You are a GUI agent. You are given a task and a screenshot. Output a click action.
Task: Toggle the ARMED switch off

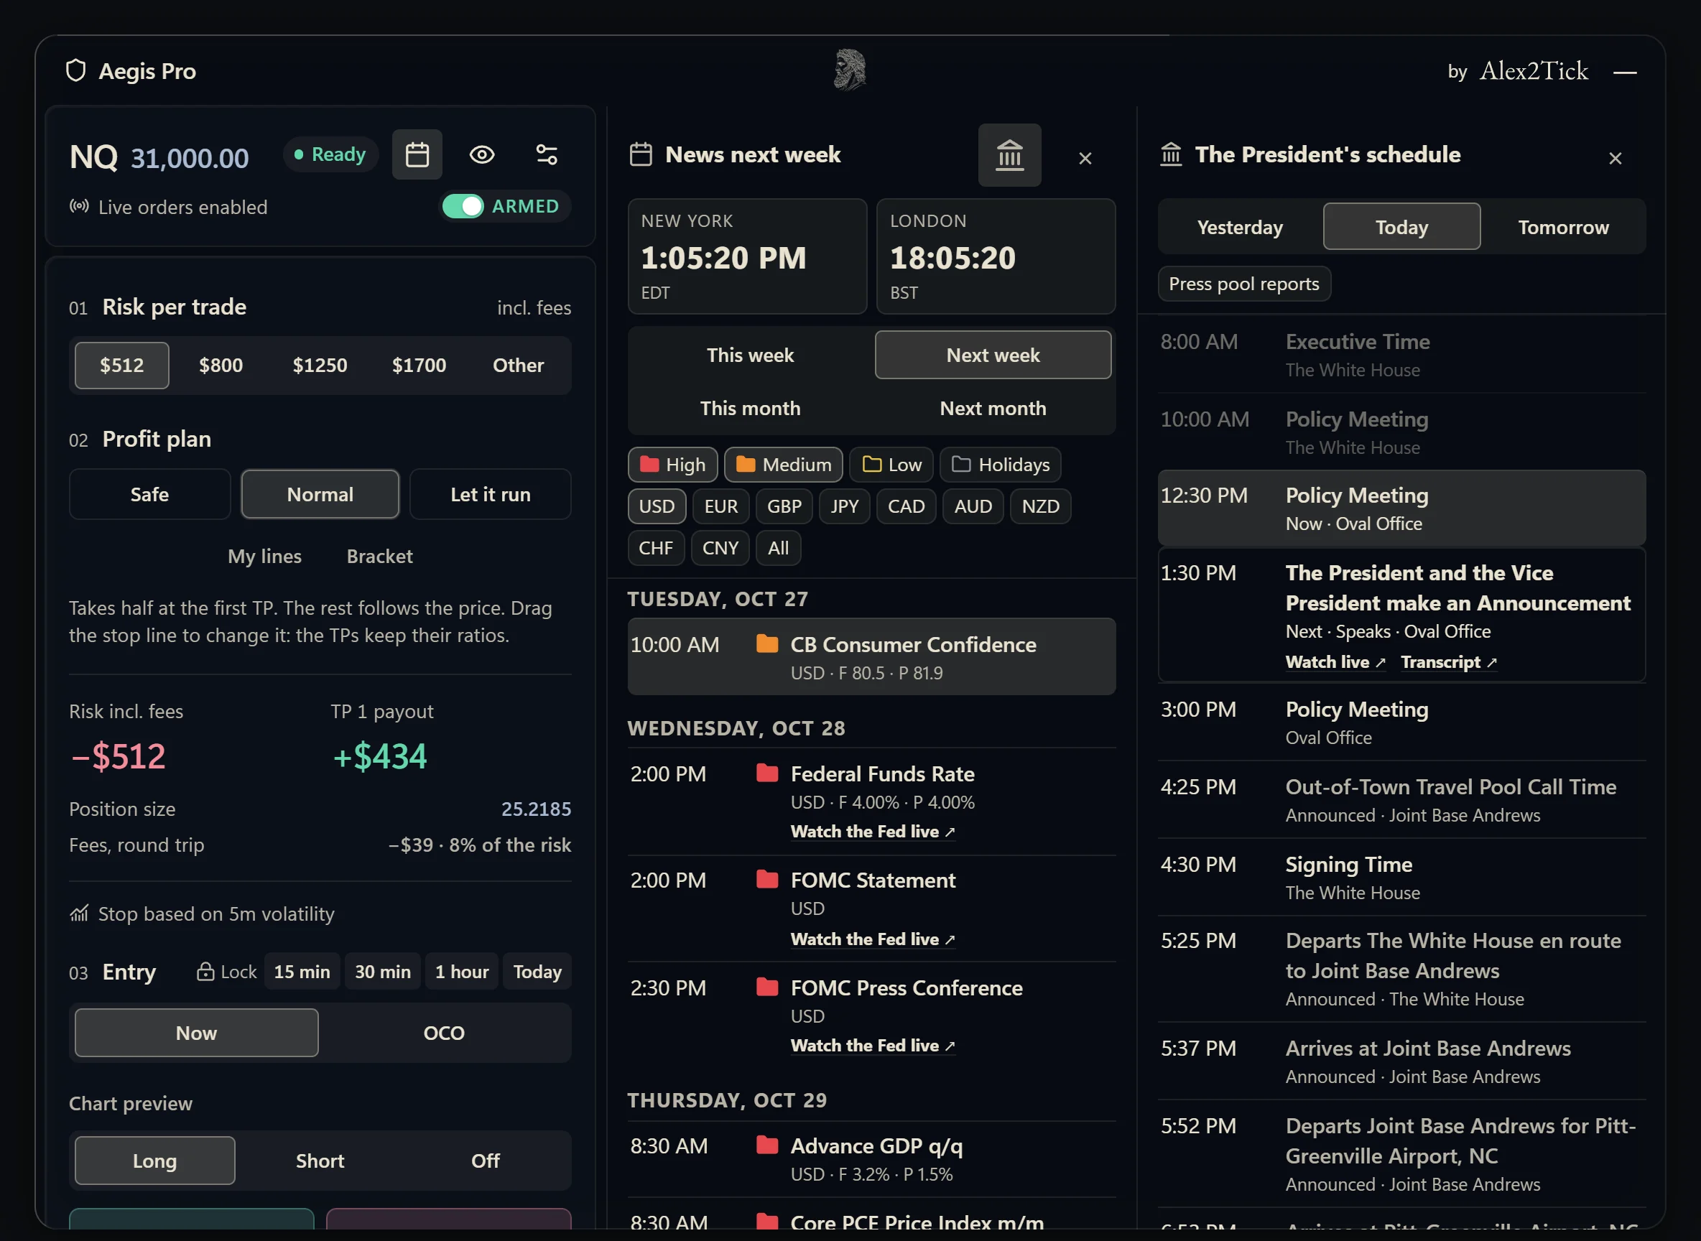pos(463,207)
